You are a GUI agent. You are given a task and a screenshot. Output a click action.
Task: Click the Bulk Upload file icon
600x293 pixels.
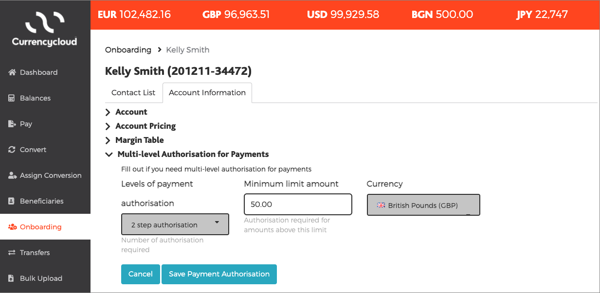pyautogui.click(x=12, y=278)
